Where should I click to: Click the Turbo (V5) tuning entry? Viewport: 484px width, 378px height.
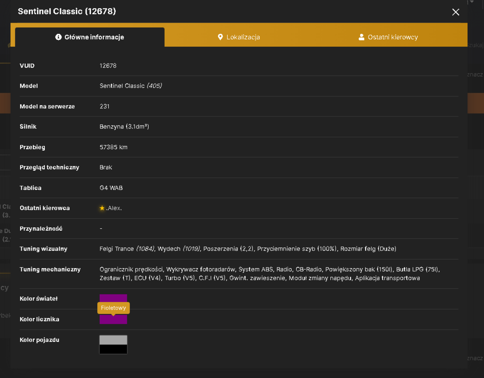click(x=180, y=278)
